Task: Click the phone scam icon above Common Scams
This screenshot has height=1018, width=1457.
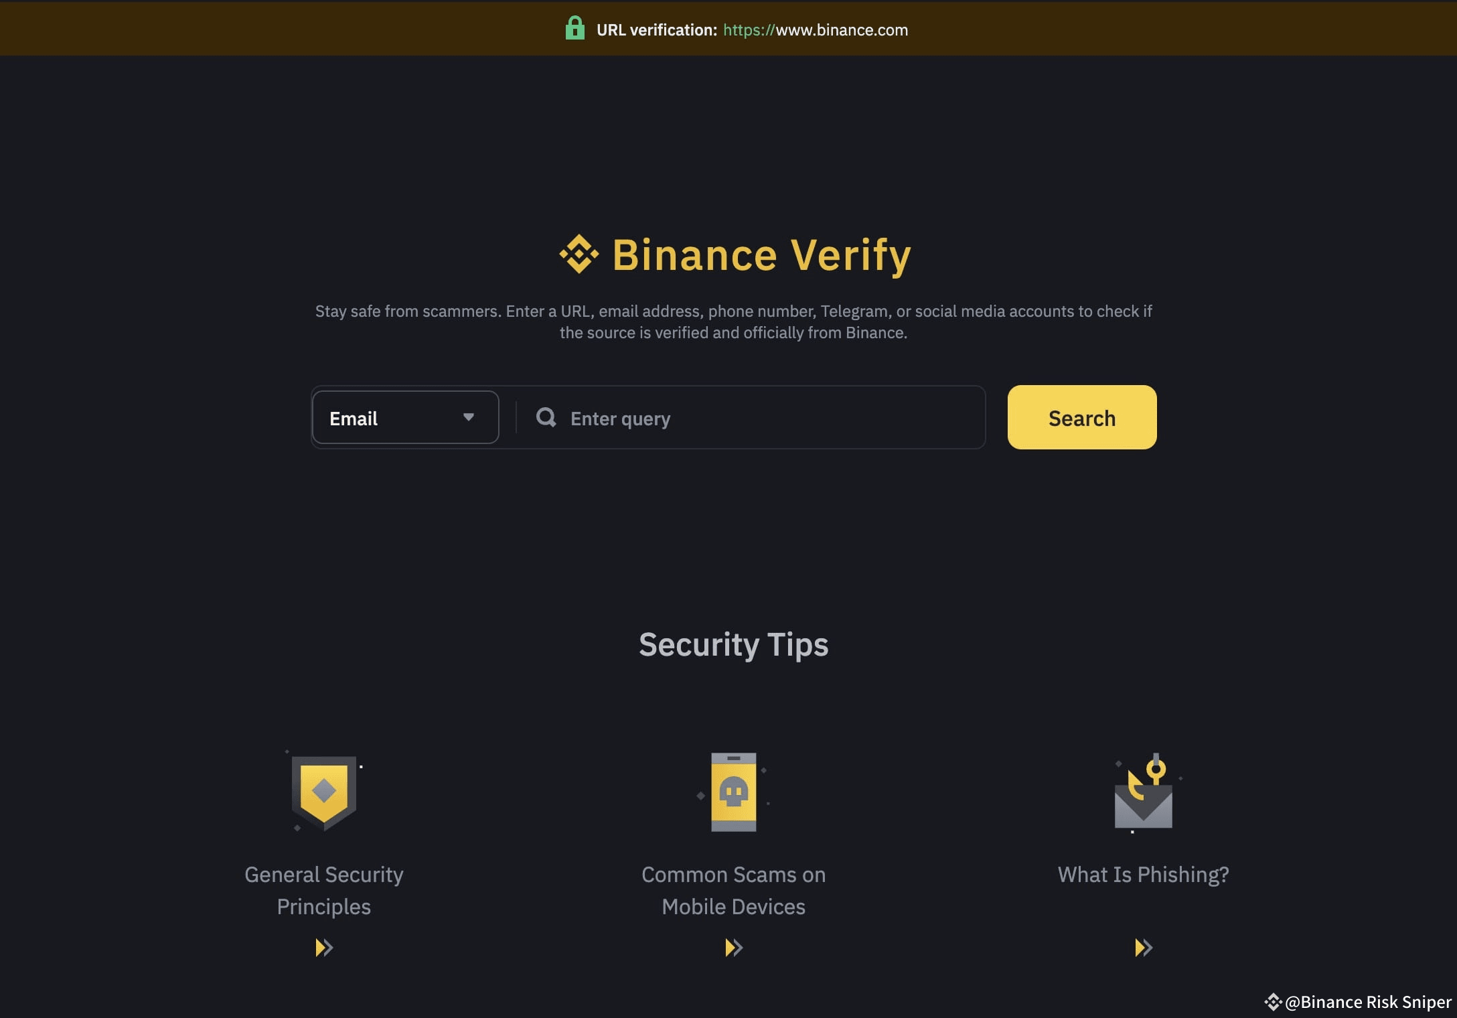Action: tap(733, 794)
